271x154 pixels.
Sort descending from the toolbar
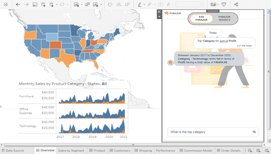[x=127, y=5]
